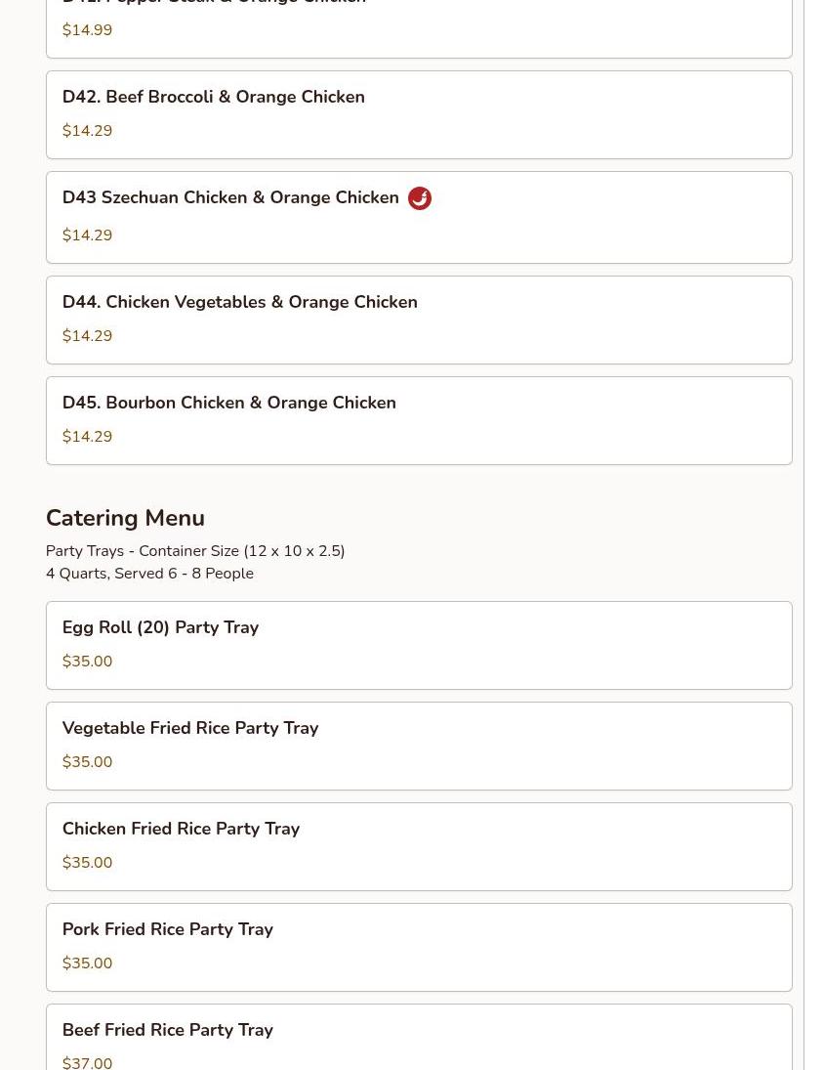This screenshot has width=824, height=1070.
Task: Open Vegetable Fried Rice Party Tray
Action: click(419, 746)
